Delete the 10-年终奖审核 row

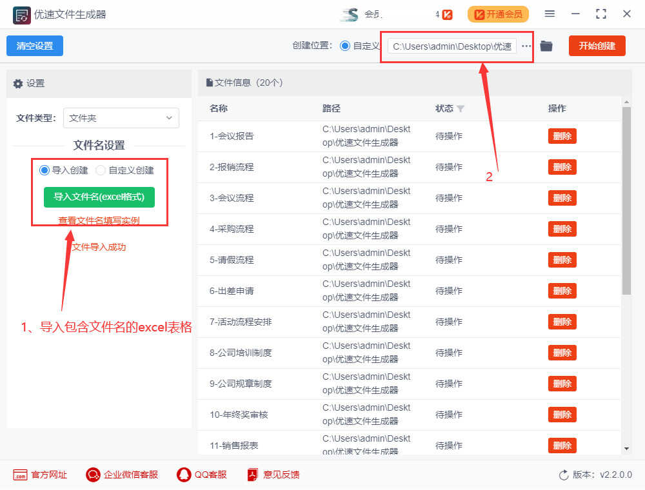click(x=562, y=415)
